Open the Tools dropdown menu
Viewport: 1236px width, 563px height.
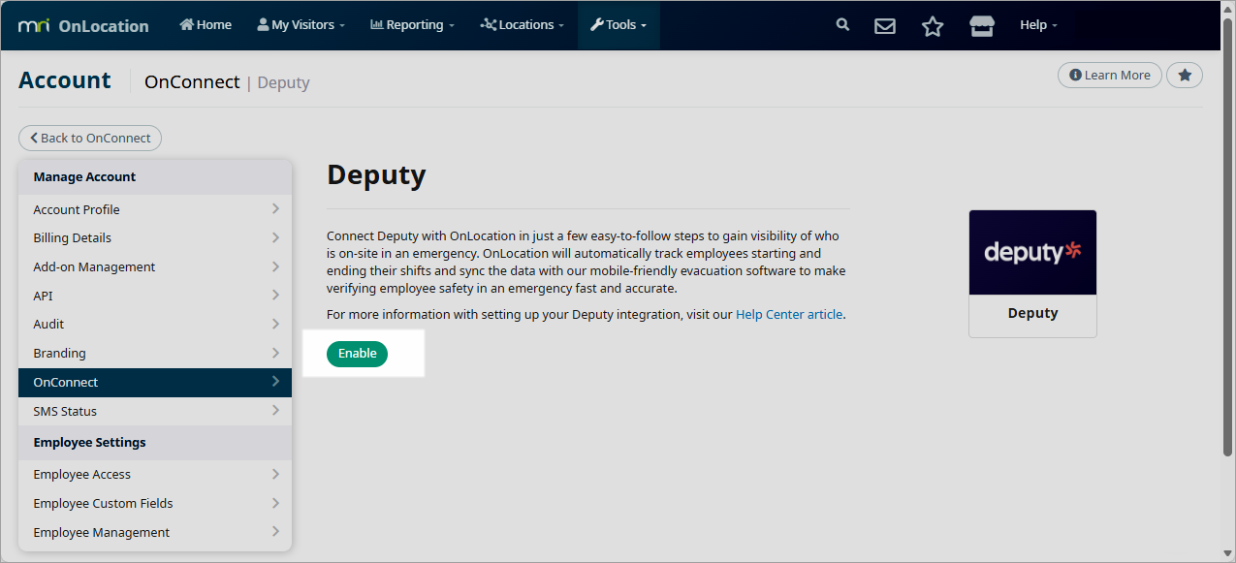point(618,25)
